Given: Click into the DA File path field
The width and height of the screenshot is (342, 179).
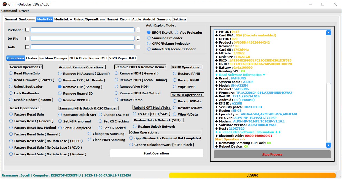Looking at the screenshot, I should 82,38.
